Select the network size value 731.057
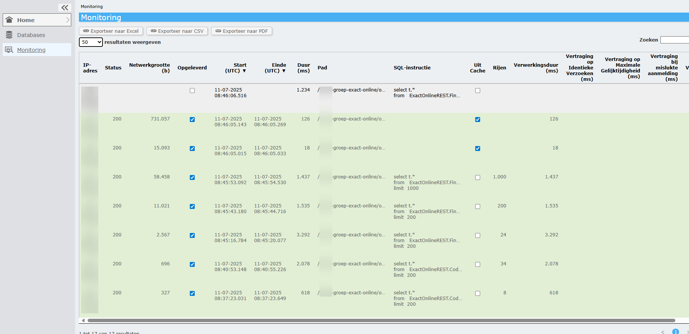The image size is (689, 334). click(160, 119)
